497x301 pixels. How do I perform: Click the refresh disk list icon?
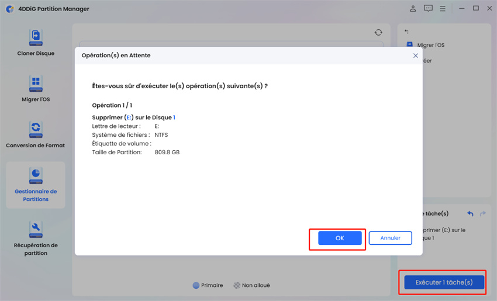point(378,32)
